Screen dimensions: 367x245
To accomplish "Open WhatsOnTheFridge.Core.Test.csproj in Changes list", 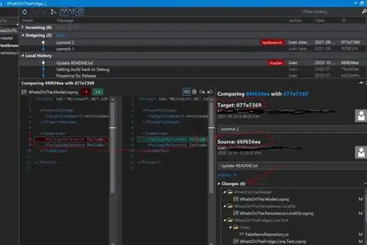I will (273, 241).
